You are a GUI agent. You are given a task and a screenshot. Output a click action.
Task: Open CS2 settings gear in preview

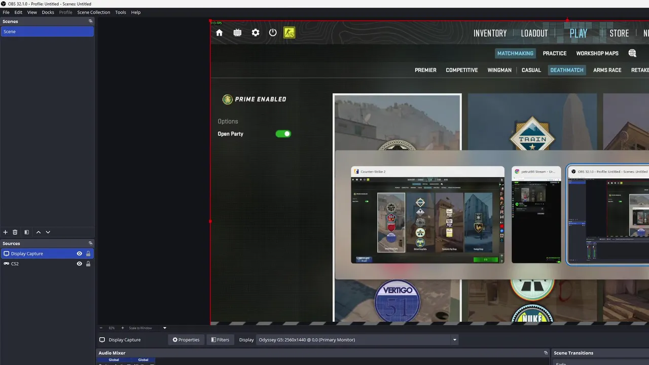tap(256, 32)
